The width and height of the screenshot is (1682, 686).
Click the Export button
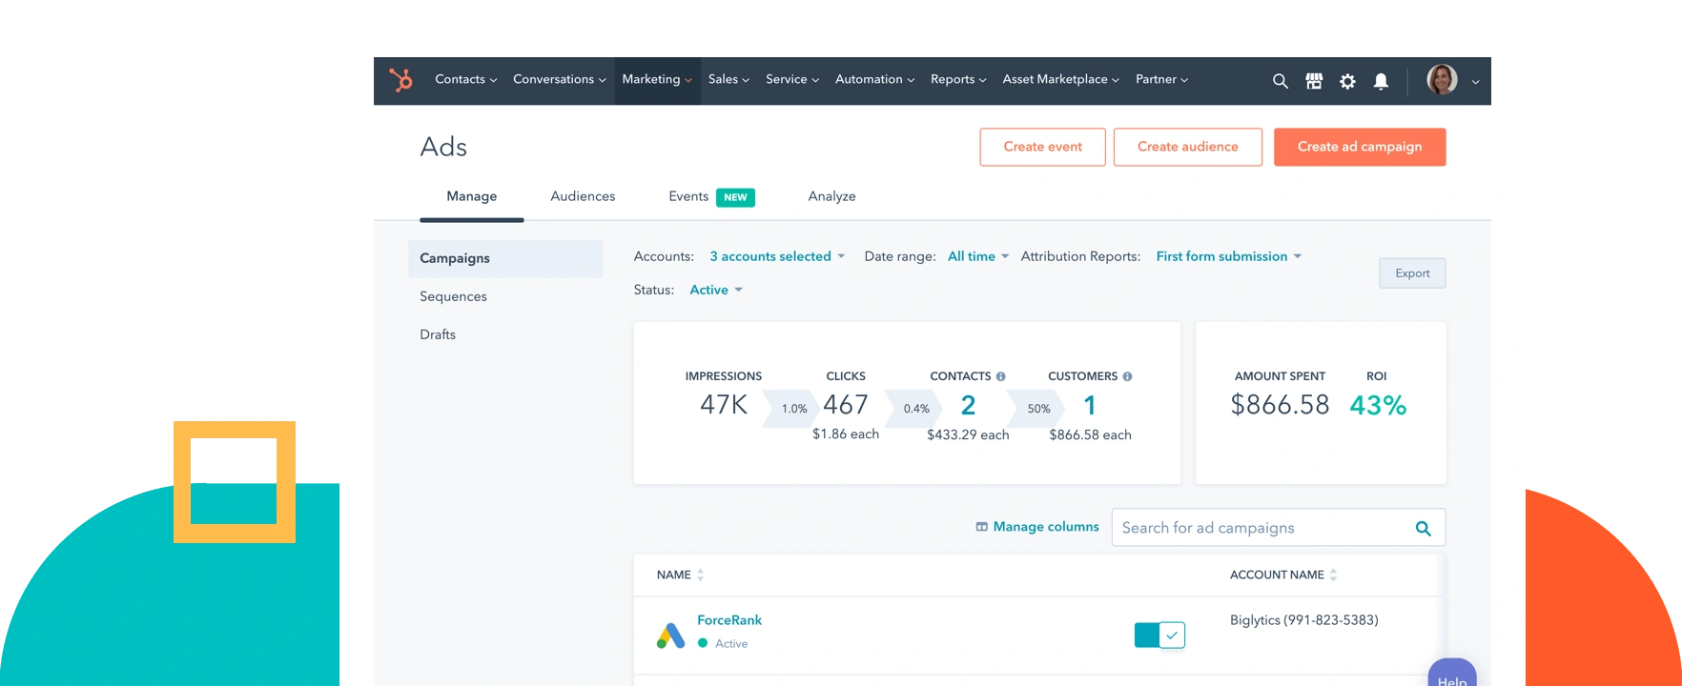point(1412,273)
